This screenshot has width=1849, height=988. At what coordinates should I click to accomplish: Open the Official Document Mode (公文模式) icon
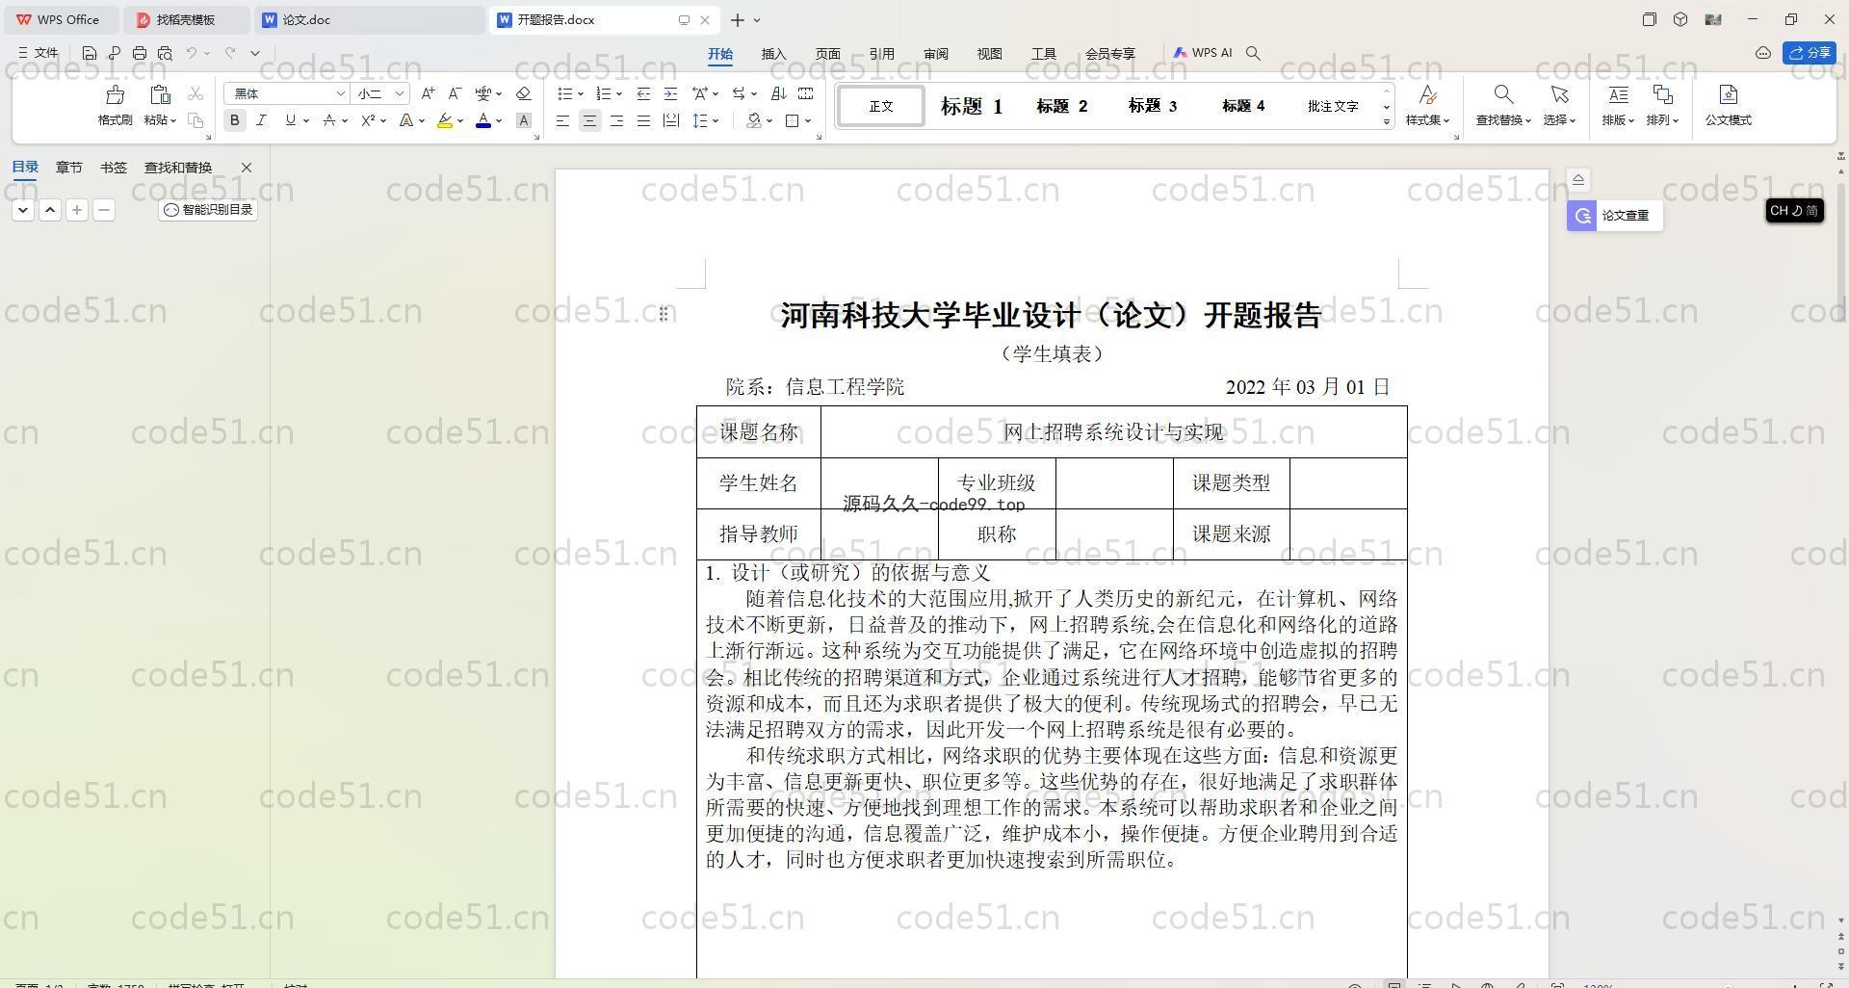(1728, 104)
